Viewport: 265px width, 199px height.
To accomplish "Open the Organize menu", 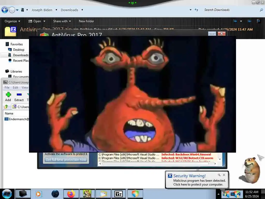I will coord(12,21).
